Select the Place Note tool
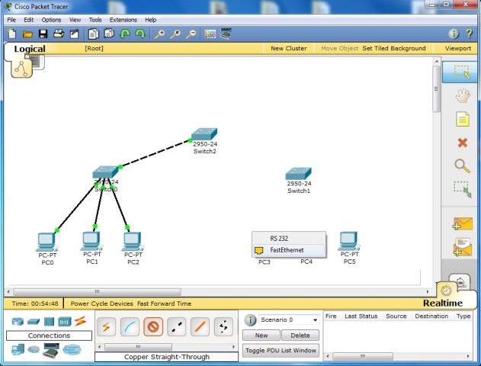Screen dimensions: 481x366 click(x=462, y=120)
